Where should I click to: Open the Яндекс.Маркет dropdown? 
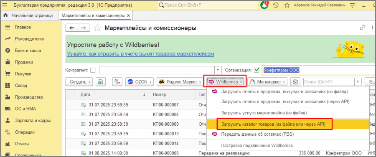coord(180,82)
